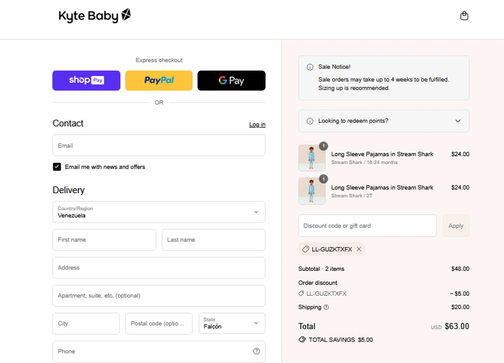
Task: Click the Sale Notice info icon
Action: [x=310, y=67]
